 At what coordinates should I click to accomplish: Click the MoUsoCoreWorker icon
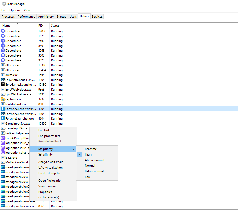pos(3,162)
